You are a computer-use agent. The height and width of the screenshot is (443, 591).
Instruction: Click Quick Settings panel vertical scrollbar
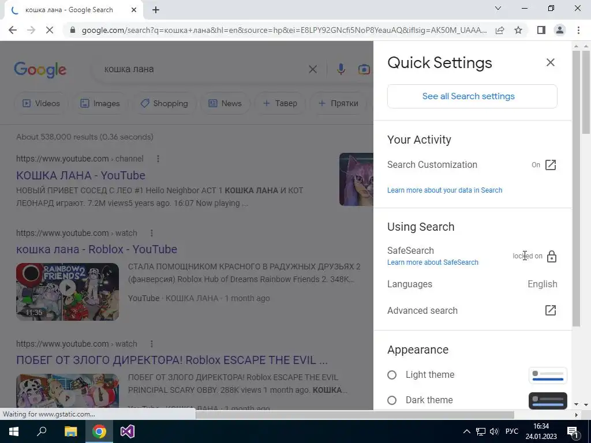[576, 189]
